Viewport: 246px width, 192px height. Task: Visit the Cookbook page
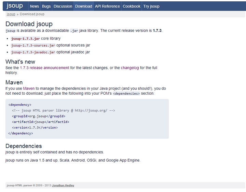pyautogui.click(x=132, y=6)
